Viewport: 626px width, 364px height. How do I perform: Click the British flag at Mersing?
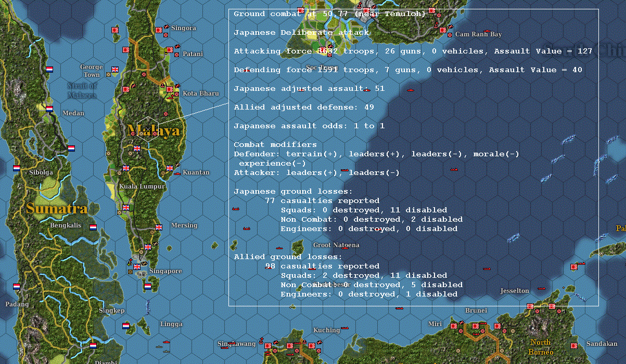coord(159,227)
